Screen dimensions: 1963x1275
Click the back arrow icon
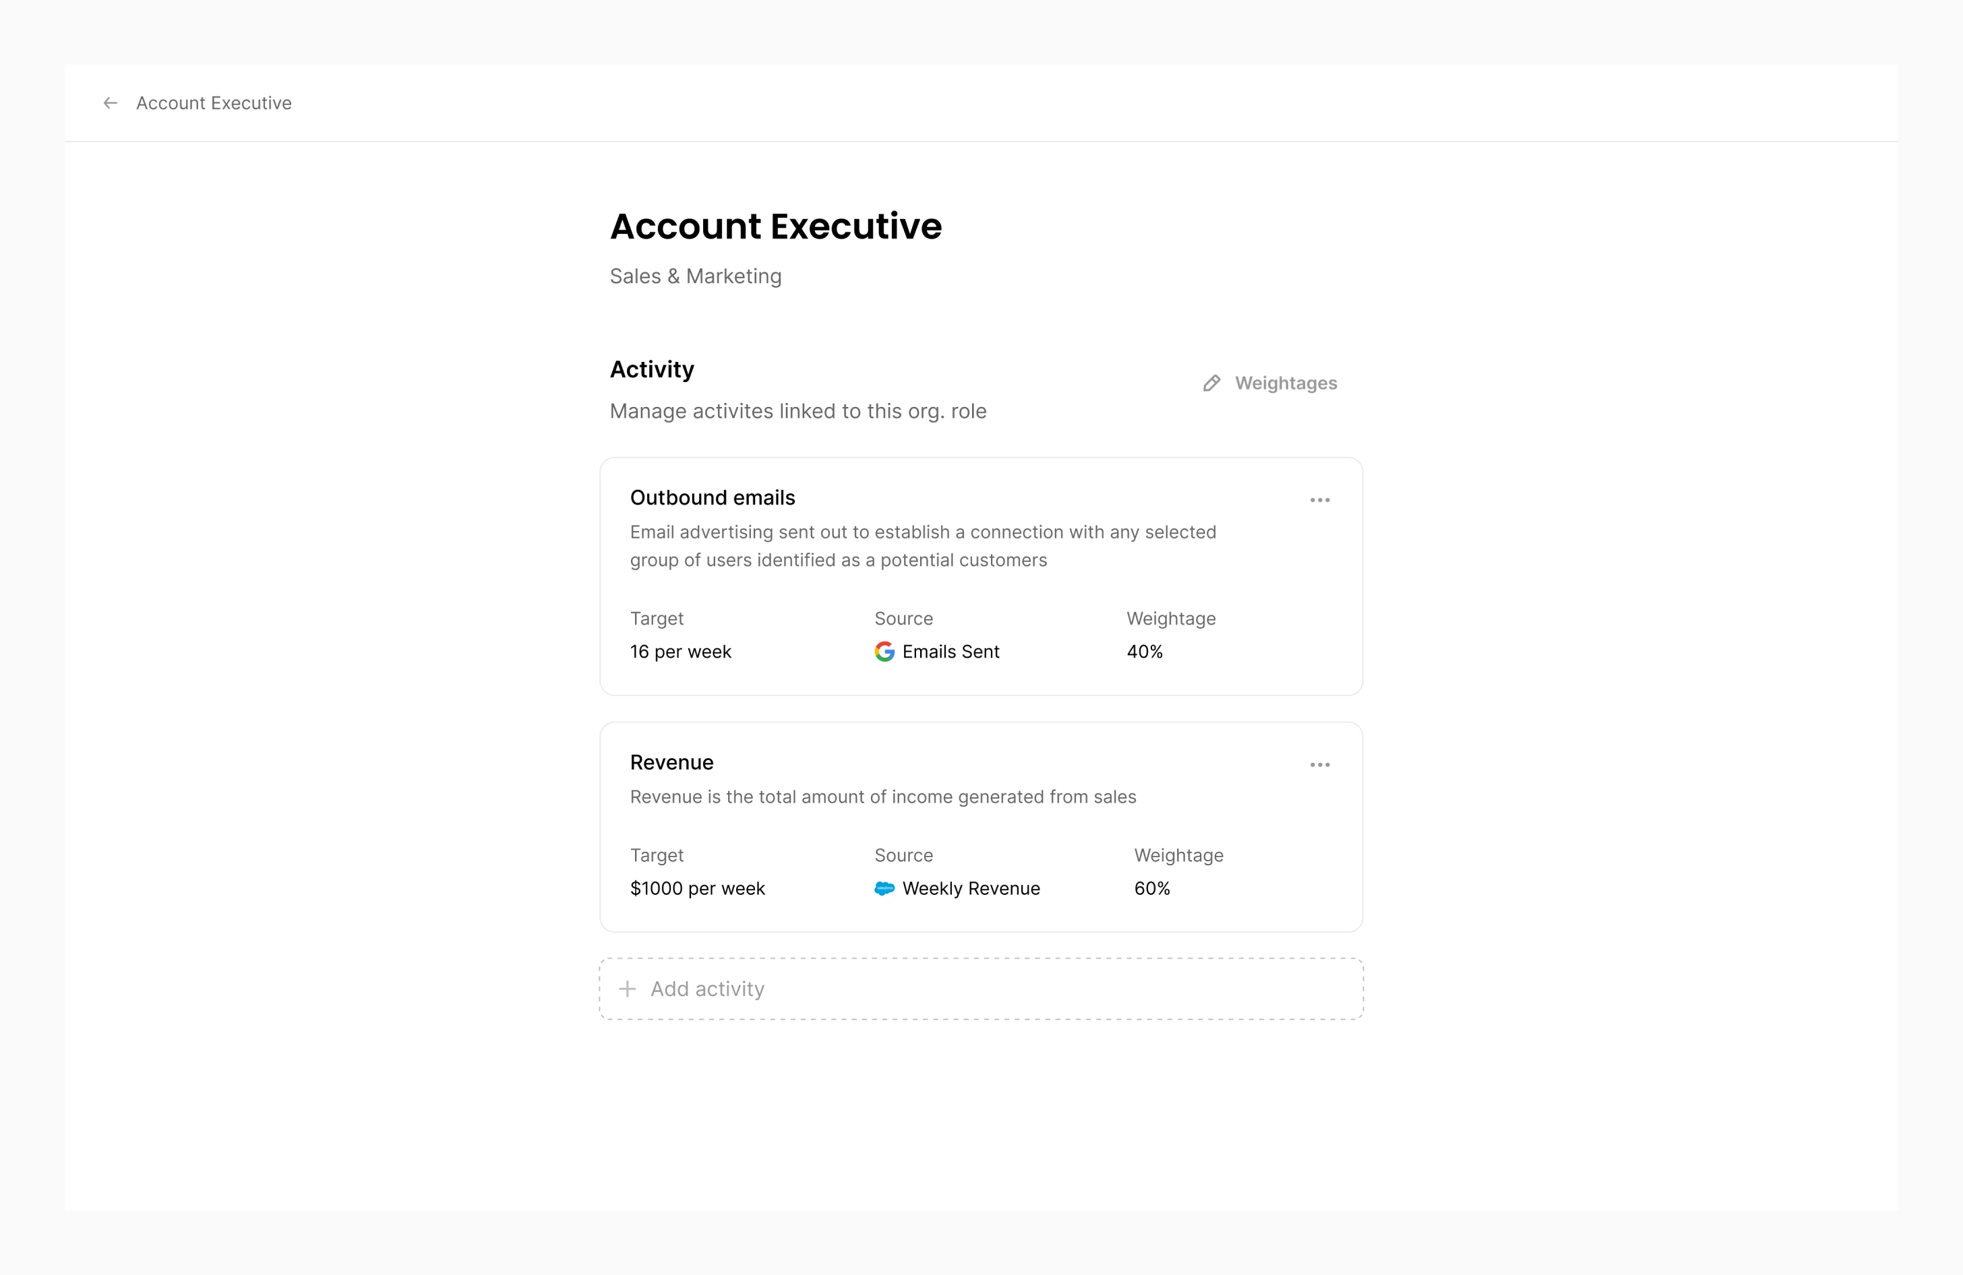111,103
